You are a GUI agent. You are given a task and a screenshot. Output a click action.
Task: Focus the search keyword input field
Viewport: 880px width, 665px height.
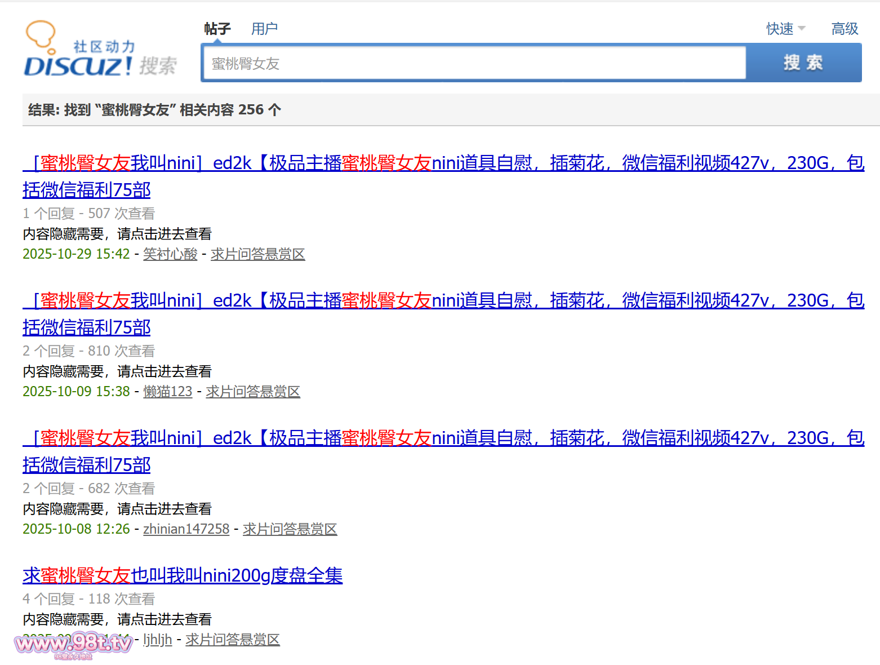coord(473,63)
